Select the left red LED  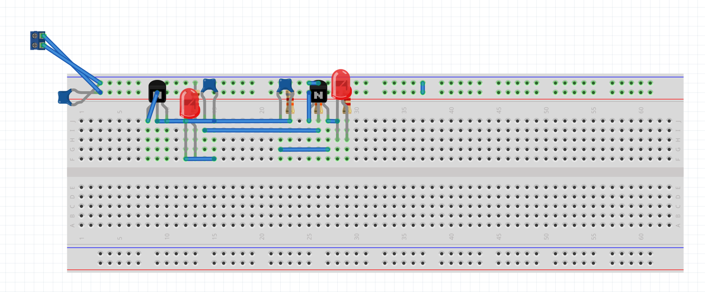(189, 104)
